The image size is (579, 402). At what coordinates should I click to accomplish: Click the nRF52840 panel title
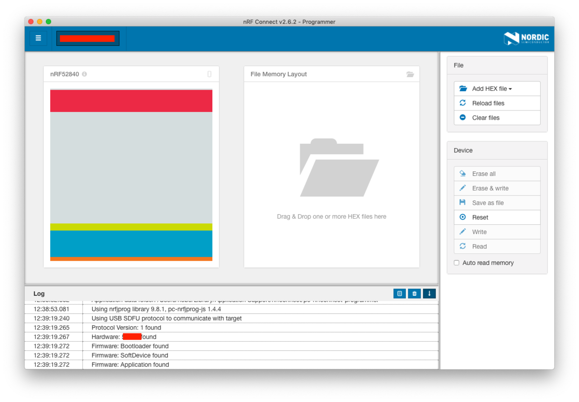click(65, 74)
